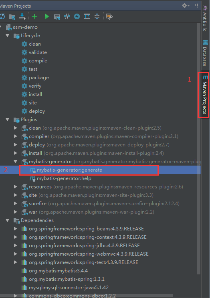The image size is (210, 298).
Task: Collapse the Lifecycle node
Action: 8,36
